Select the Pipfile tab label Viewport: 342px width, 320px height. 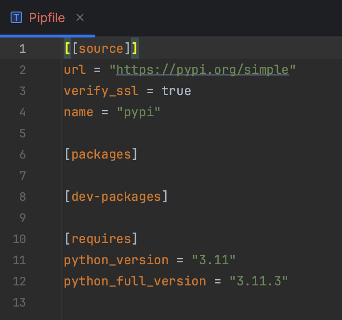tap(47, 18)
